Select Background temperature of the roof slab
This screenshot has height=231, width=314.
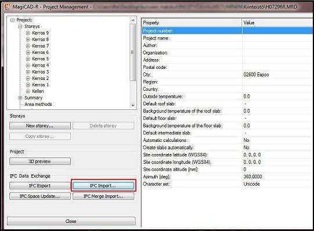click(x=227, y=111)
